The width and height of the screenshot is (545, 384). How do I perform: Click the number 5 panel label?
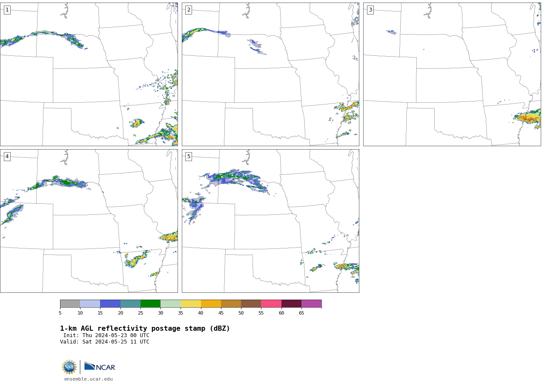pyautogui.click(x=189, y=156)
